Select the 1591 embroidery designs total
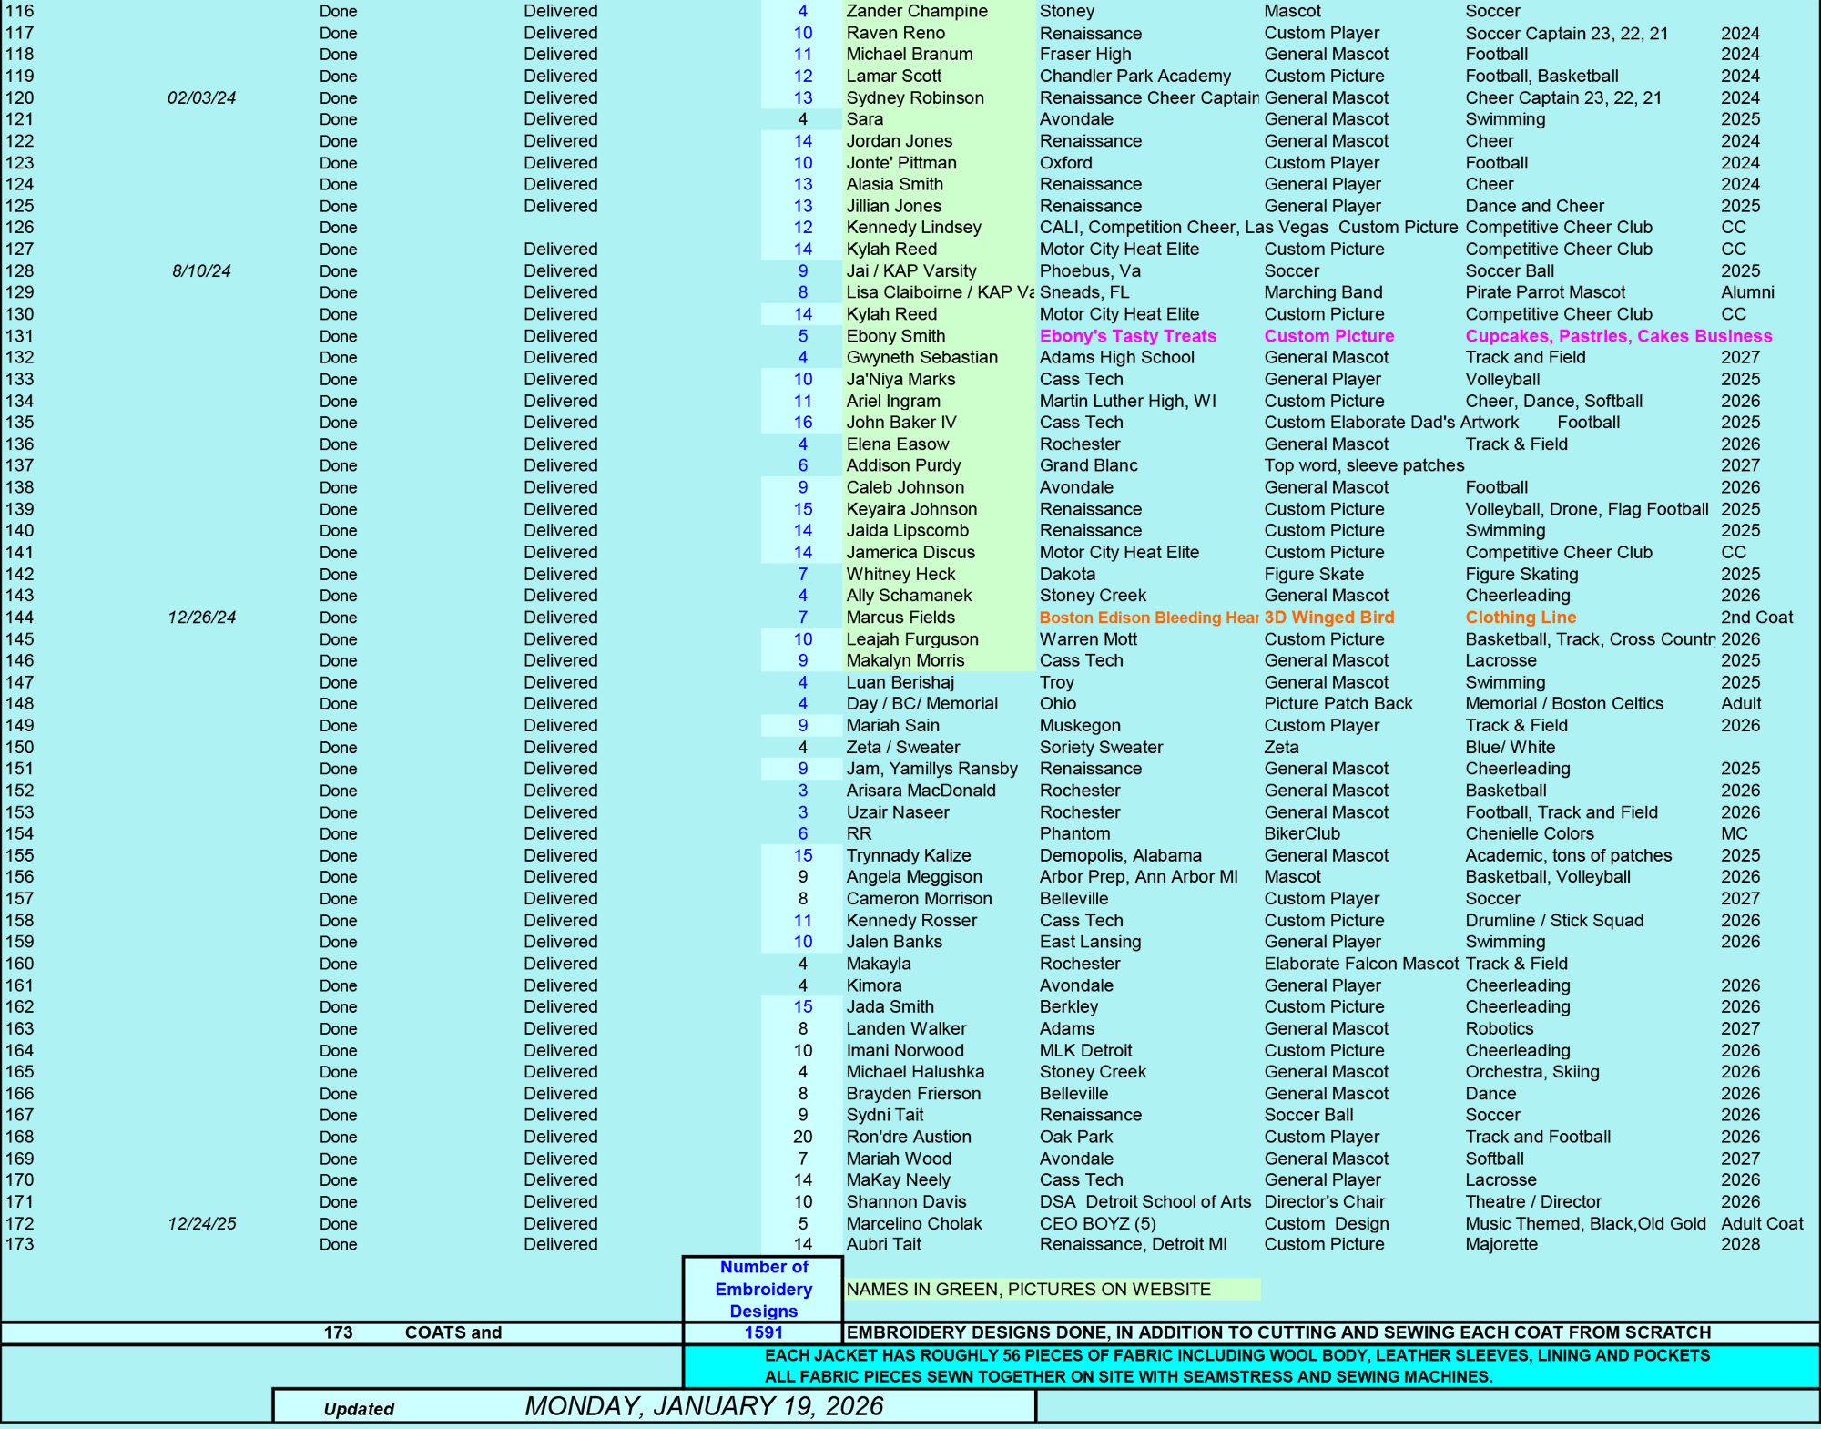Viewport: 1821px width, 1429px height. 763,1332
